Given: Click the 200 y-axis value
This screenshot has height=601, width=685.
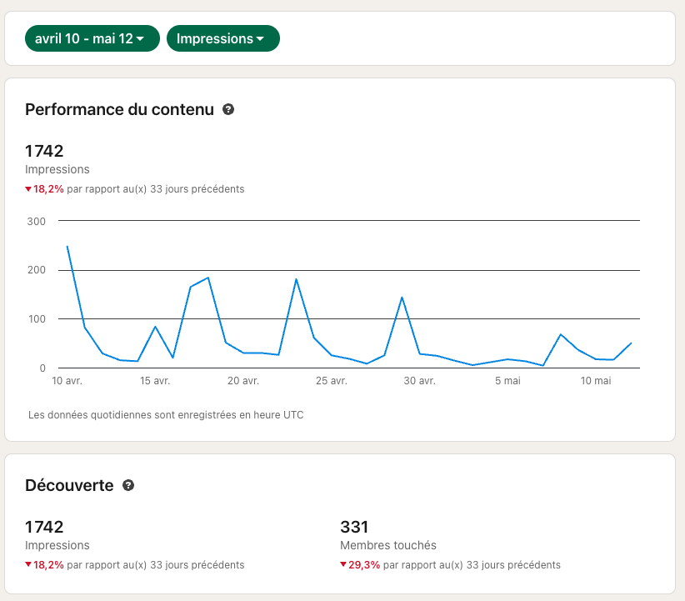Looking at the screenshot, I should (x=37, y=270).
